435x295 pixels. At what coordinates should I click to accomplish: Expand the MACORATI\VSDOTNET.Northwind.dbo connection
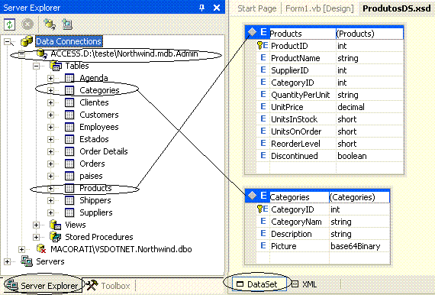tap(21, 249)
